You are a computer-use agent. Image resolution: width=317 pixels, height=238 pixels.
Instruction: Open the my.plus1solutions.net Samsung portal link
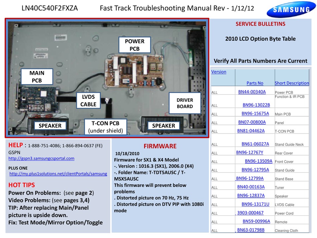(58, 174)
